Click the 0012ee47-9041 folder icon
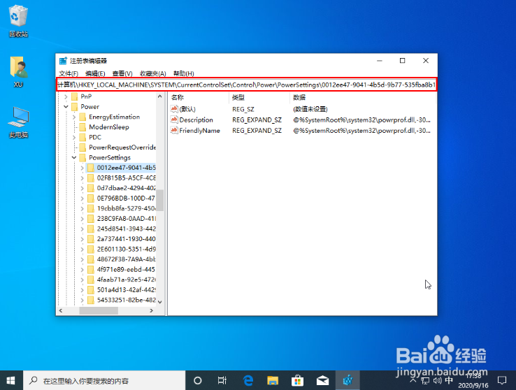Image resolution: width=516 pixels, height=390 pixels. click(91, 168)
